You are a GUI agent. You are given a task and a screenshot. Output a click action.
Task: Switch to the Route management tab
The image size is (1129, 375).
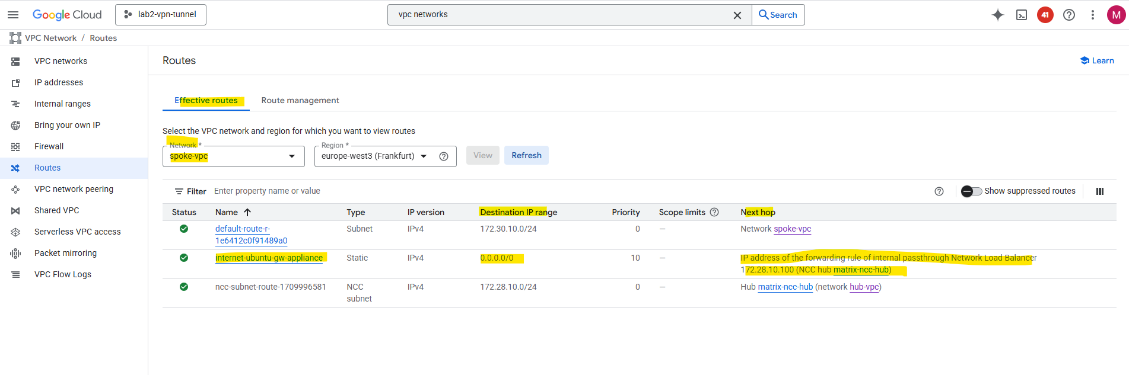pyautogui.click(x=300, y=101)
